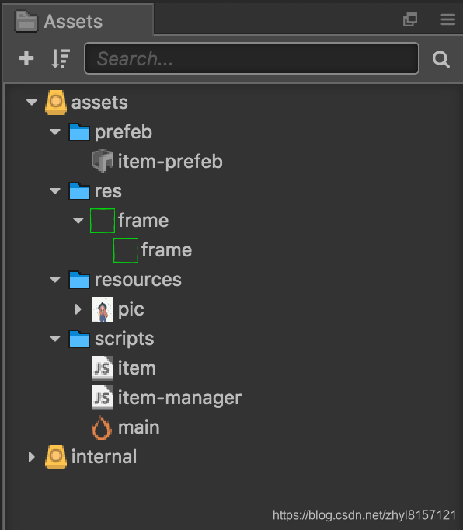Open the Assets panel hamburger menu
Image resolution: width=463 pixels, height=530 pixels.
click(x=447, y=19)
